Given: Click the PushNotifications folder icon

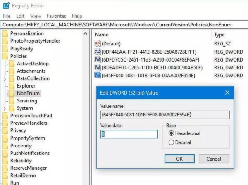Looking at the screenshot, I should click(x=5, y=153).
